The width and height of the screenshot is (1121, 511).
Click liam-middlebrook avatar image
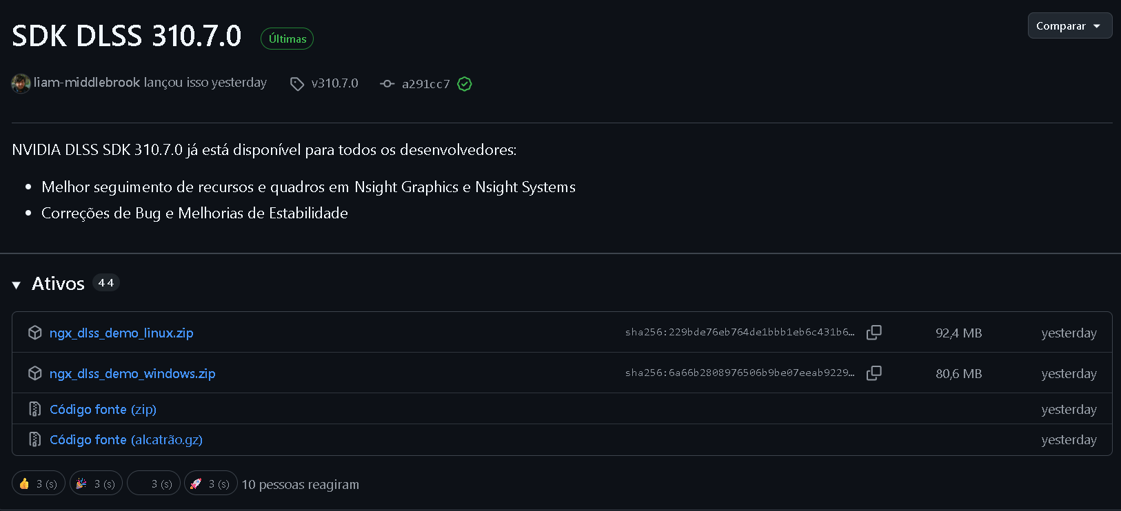click(x=21, y=83)
